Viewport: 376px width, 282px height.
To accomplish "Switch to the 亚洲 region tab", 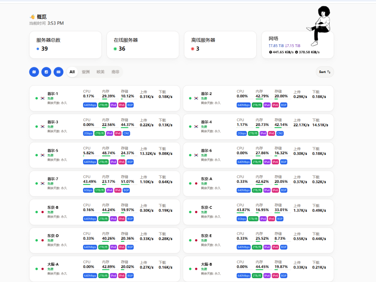I will pyautogui.click(x=86, y=72).
